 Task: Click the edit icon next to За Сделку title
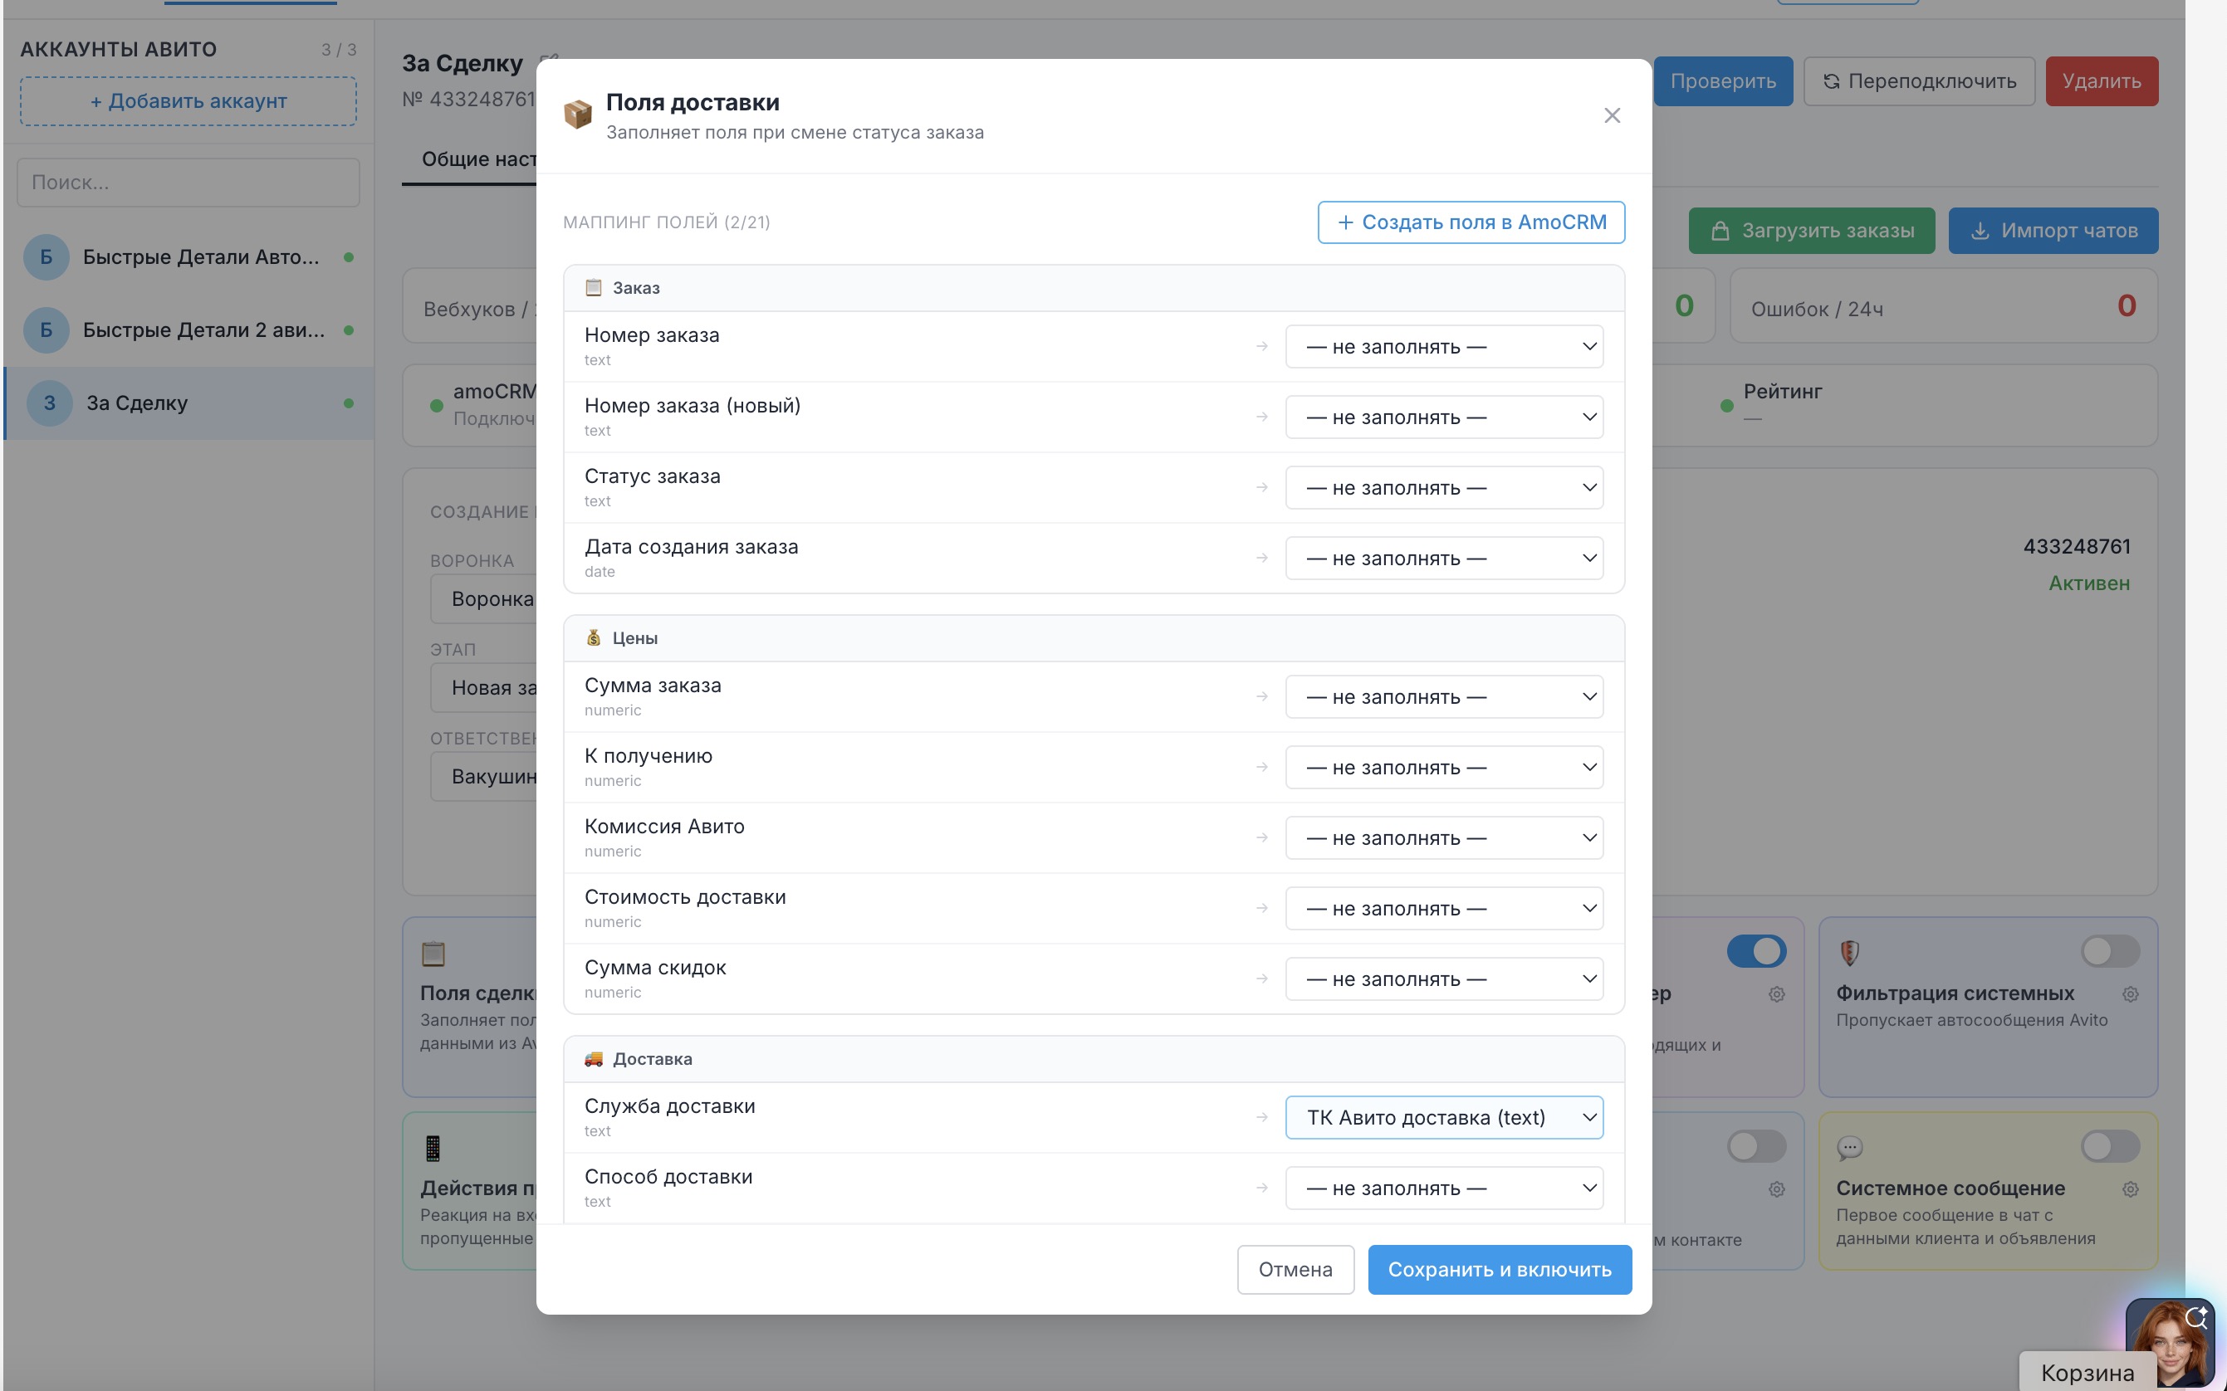549,61
